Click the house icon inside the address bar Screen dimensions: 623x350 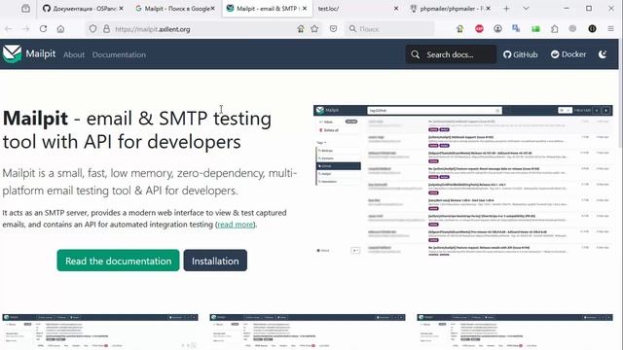tap(301, 29)
